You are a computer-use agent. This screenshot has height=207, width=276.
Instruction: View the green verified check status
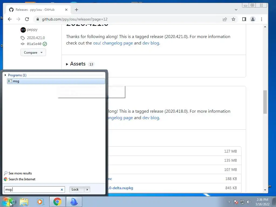point(45,44)
